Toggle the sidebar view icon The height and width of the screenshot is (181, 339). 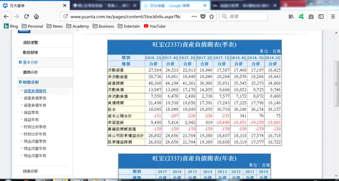[321, 16]
